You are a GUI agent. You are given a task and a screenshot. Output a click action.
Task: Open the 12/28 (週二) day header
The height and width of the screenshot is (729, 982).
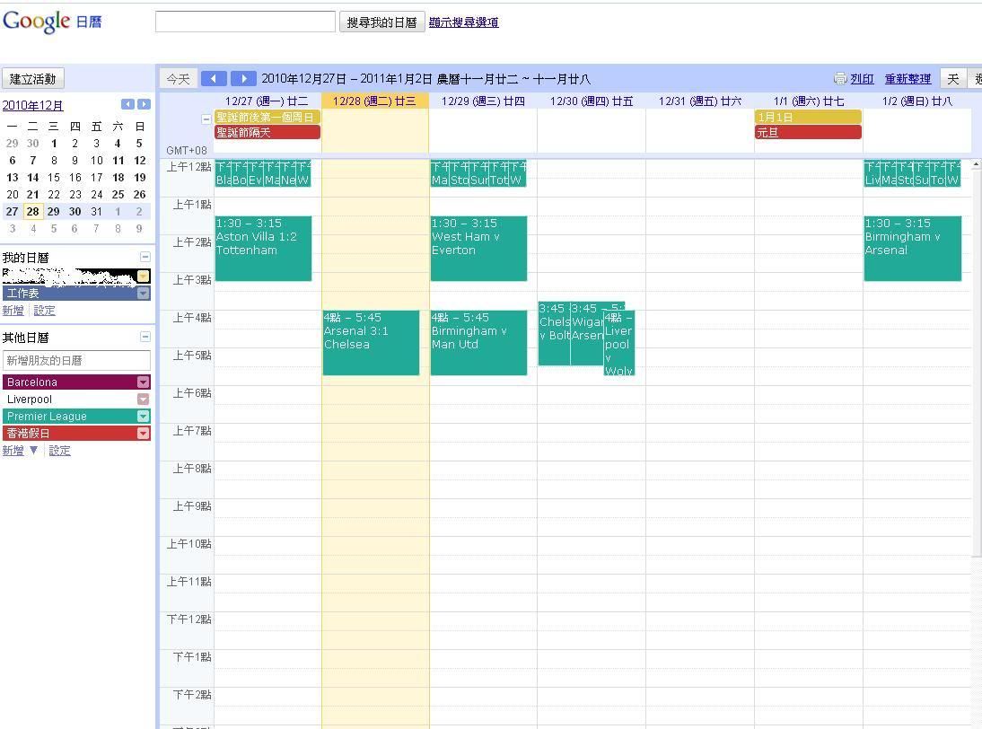click(374, 101)
